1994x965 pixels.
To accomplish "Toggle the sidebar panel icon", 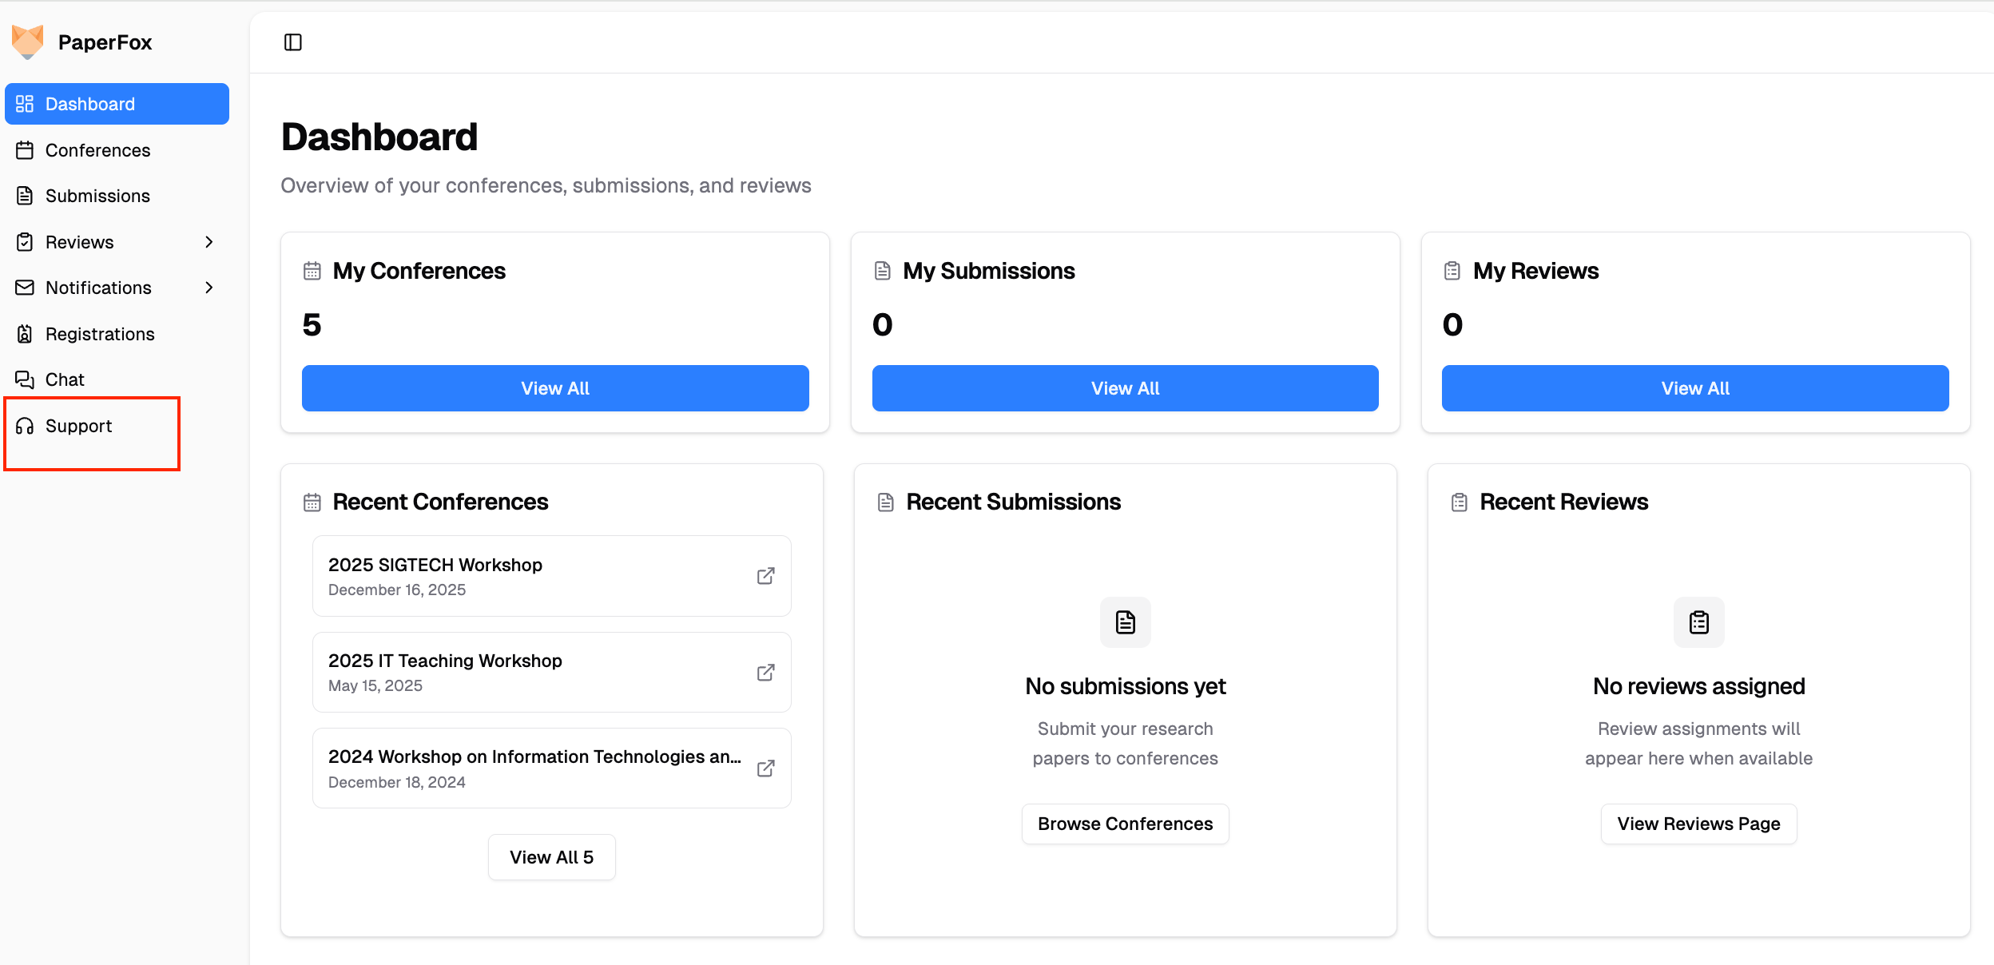I will [x=293, y=42].
